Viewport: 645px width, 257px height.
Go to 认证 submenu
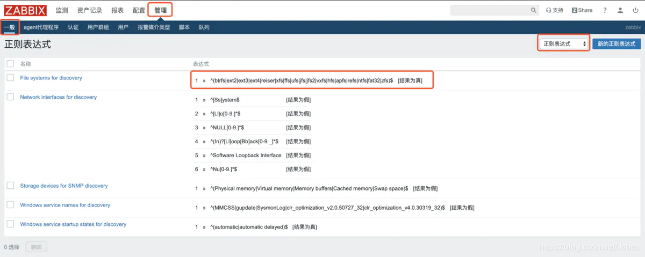73,27
